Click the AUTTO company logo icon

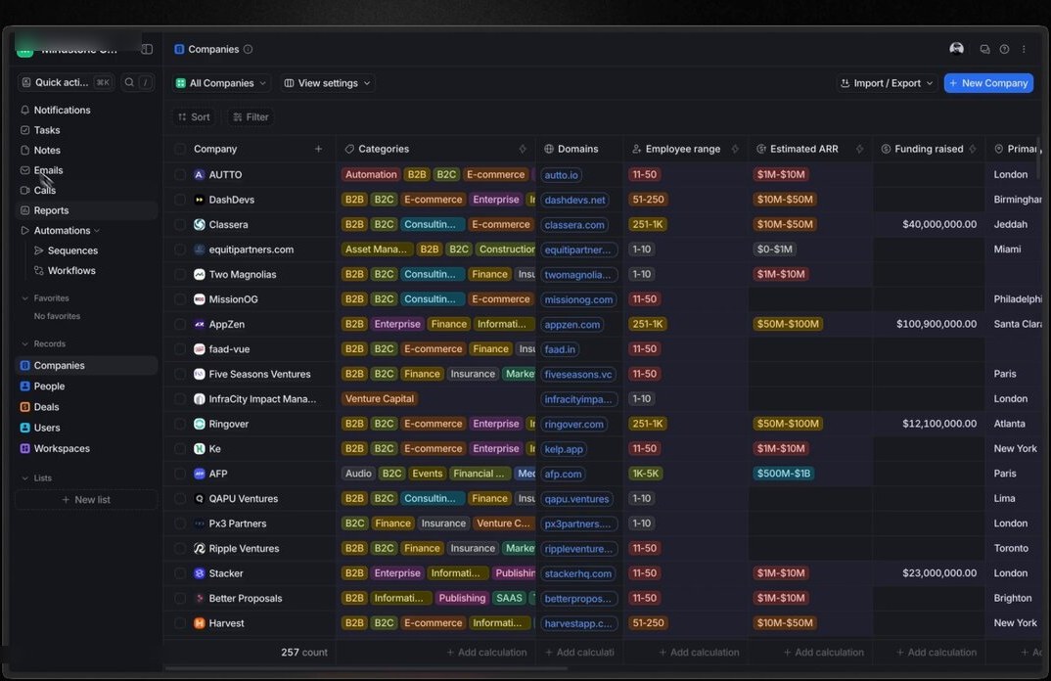(199, 174)
